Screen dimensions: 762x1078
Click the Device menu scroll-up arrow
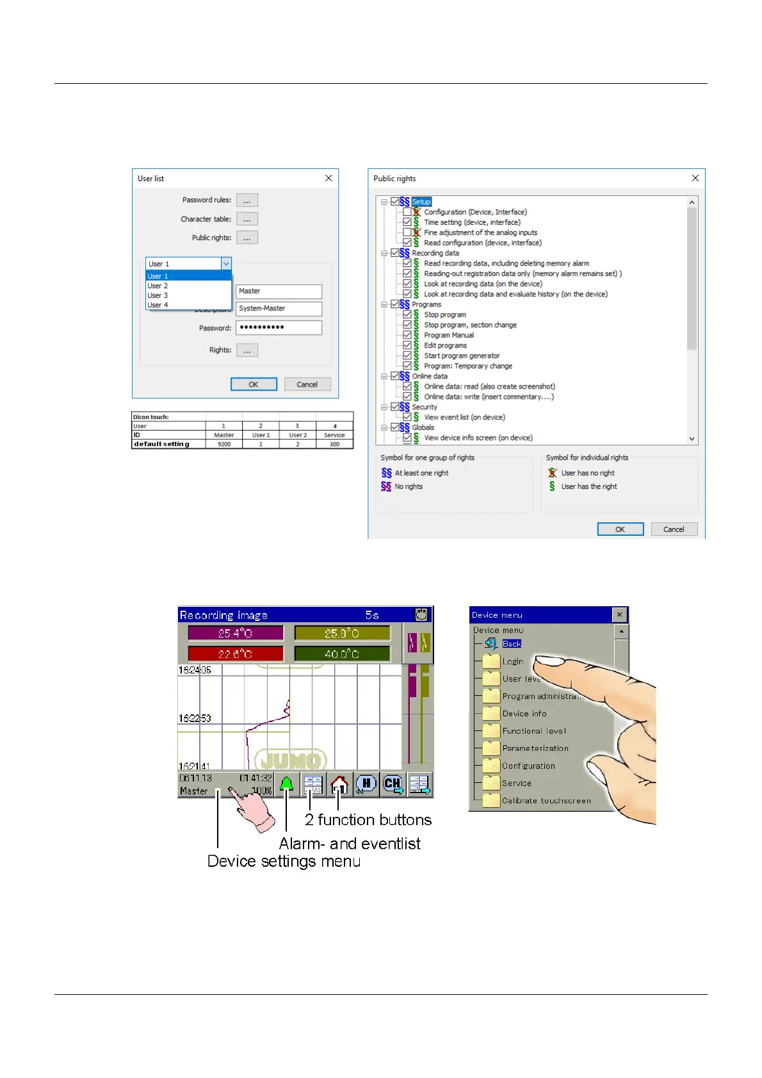pyautogui.click(x=620, y=631)
